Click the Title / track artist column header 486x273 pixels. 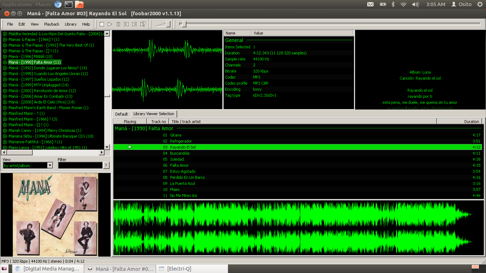pos(303,122)
